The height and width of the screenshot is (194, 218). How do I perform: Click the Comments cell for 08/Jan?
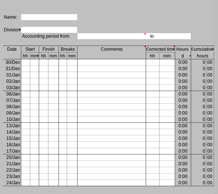tap(111, 107)
